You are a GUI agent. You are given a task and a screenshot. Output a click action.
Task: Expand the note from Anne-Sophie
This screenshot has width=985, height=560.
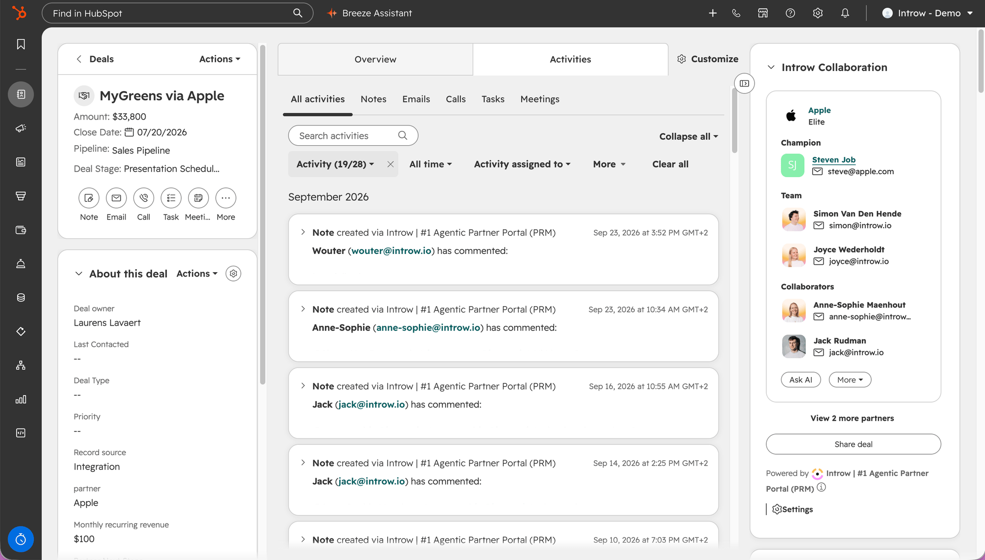point(303,309)
